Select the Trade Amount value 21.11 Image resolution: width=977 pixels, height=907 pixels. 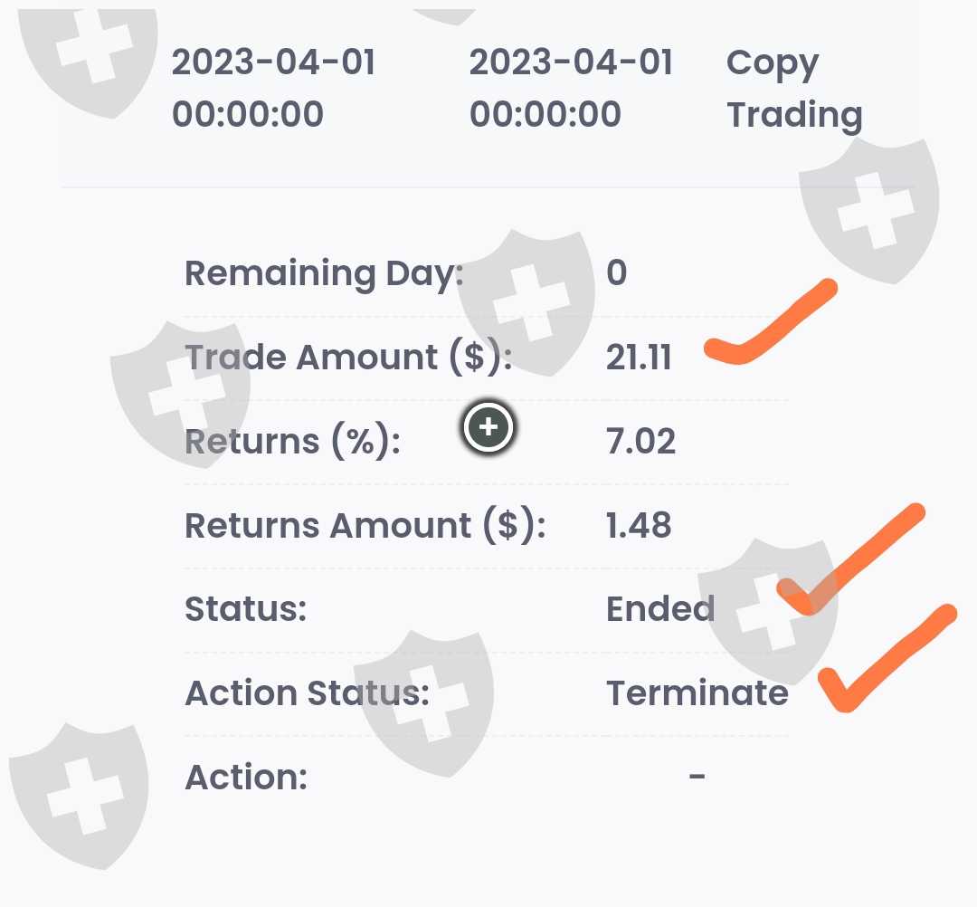[x=639, y=358]
